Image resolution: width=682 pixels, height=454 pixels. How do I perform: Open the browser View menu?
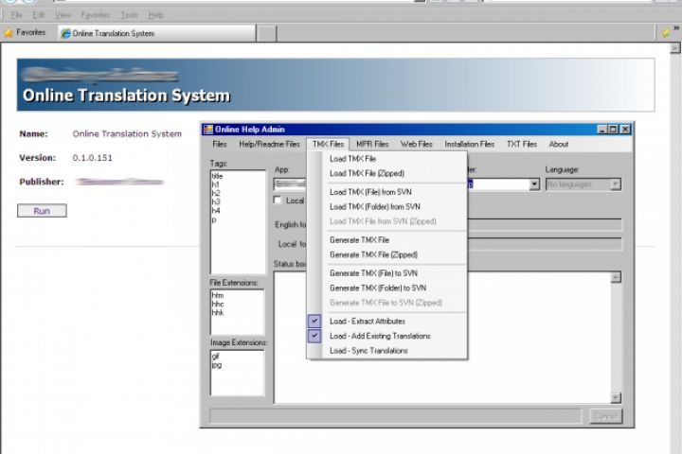[x=63, y=15]
